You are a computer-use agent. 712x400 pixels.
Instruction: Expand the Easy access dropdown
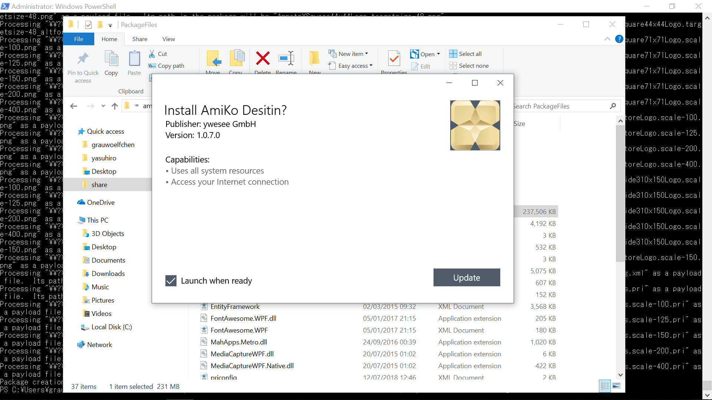coord(371,66)
